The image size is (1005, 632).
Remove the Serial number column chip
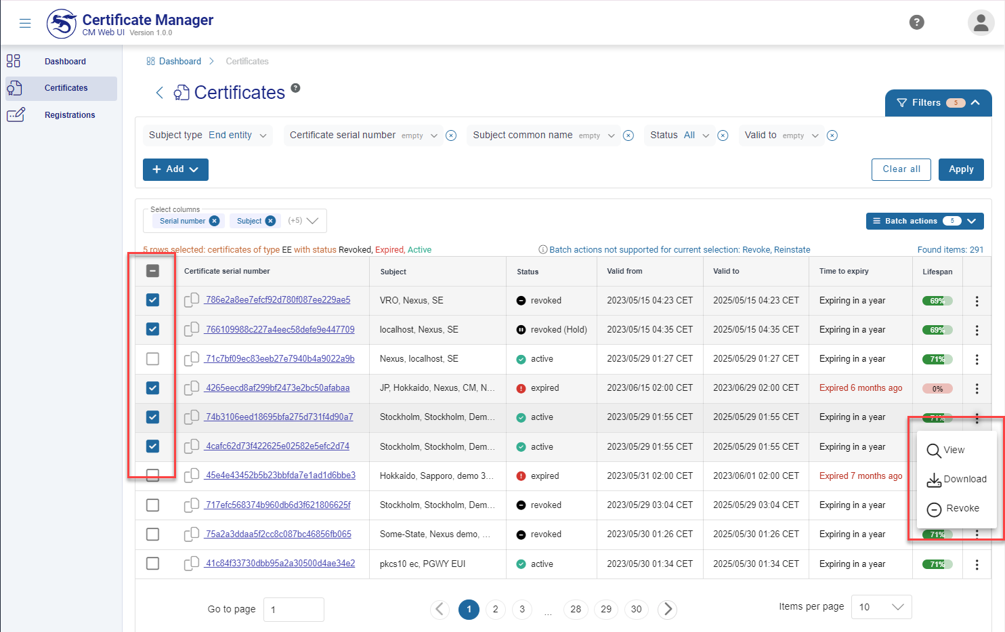point(215,221)
